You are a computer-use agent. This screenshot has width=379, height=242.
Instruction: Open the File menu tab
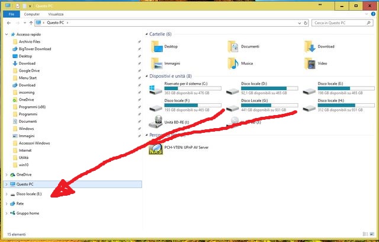click(x=11, y=14)
